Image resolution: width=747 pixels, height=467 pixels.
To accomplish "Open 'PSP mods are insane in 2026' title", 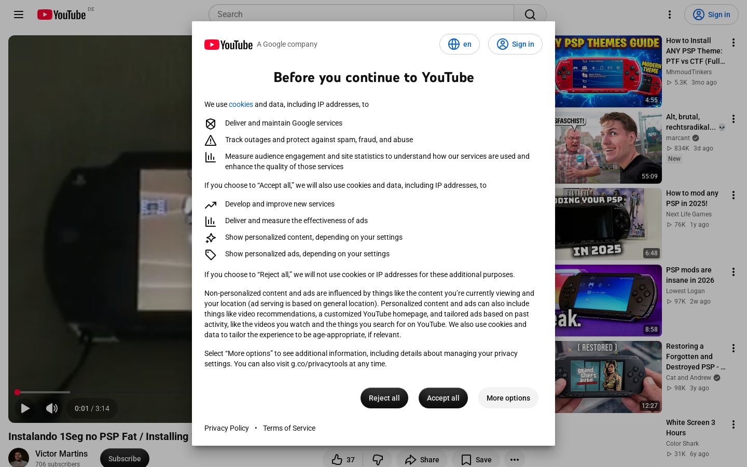I will coord(690,275).
